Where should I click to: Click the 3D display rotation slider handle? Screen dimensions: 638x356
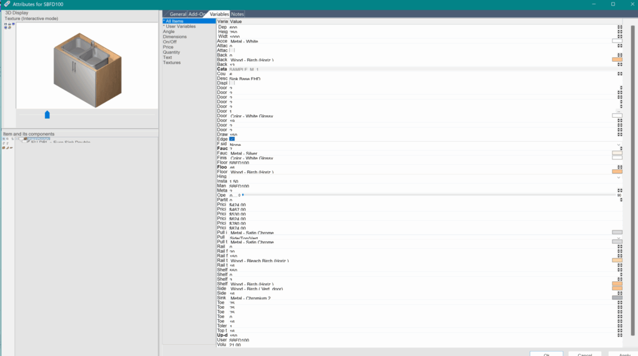coord(47,115)
